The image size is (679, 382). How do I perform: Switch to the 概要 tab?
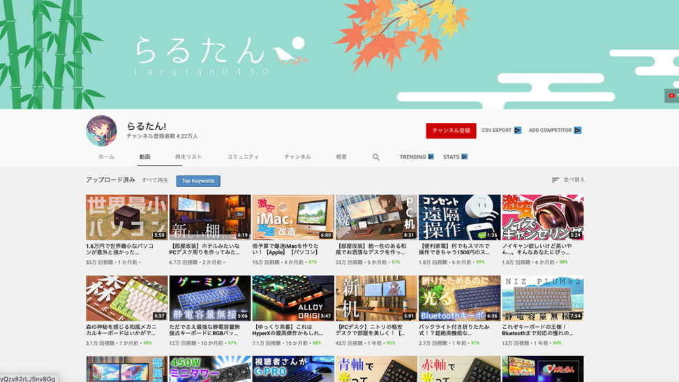point(341,157)
